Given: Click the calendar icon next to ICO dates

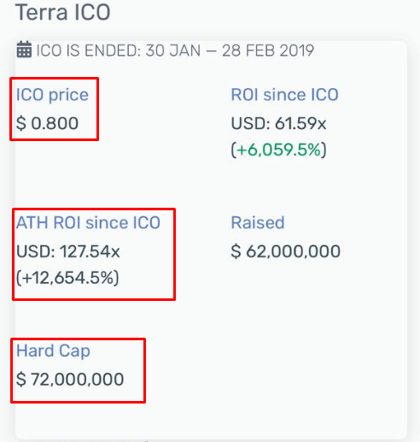Looking at the screenshot, I should coord(24,50).
